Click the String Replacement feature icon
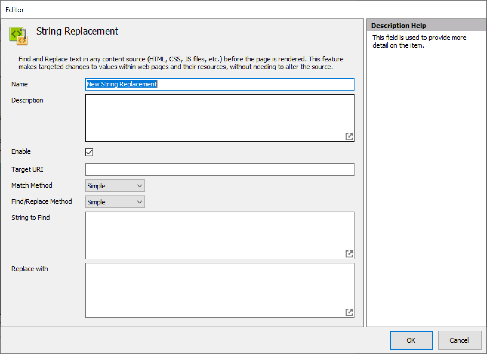This screenshot has height=354, width=487. pyautogui.click(x=18, y=36)
